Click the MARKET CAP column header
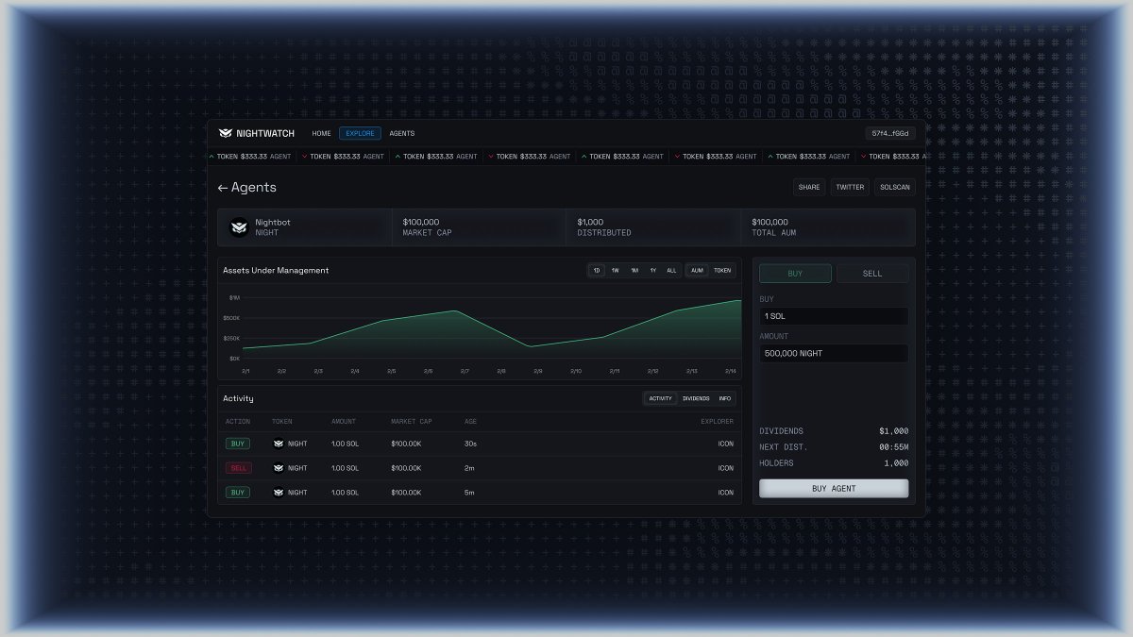Viewport: 1133px width, 637px height. pos(412,422)
